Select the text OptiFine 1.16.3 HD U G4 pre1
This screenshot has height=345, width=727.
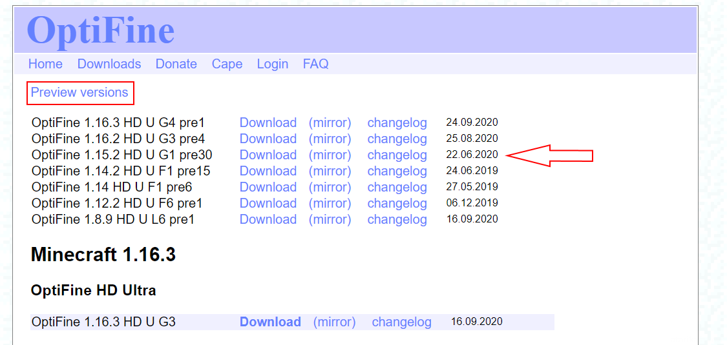[118, 123]
